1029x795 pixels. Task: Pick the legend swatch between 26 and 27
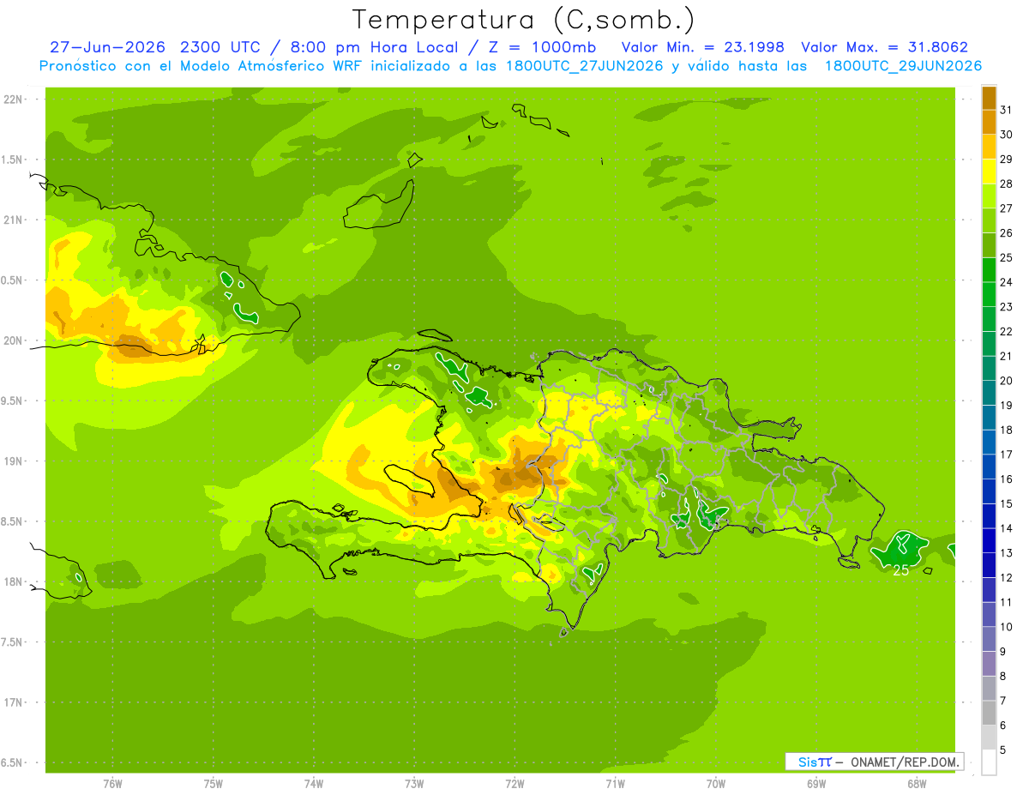pyautogui.click(x=989, y=221)
